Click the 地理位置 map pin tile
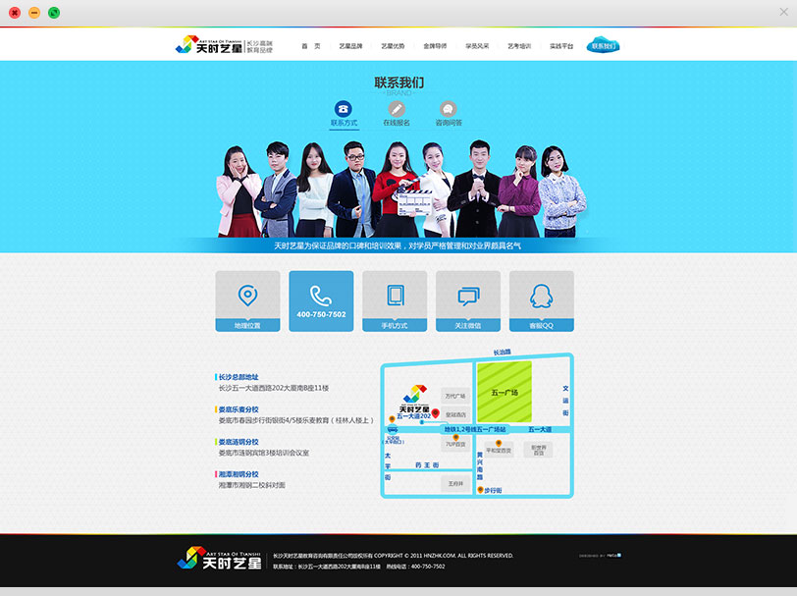797x596 pixels. click(247, 301)
